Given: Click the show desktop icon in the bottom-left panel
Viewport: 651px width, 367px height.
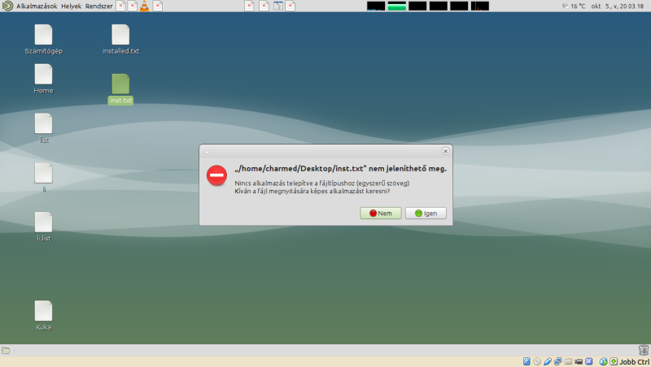Looking at the screenshot, I should tap(7, 350).
